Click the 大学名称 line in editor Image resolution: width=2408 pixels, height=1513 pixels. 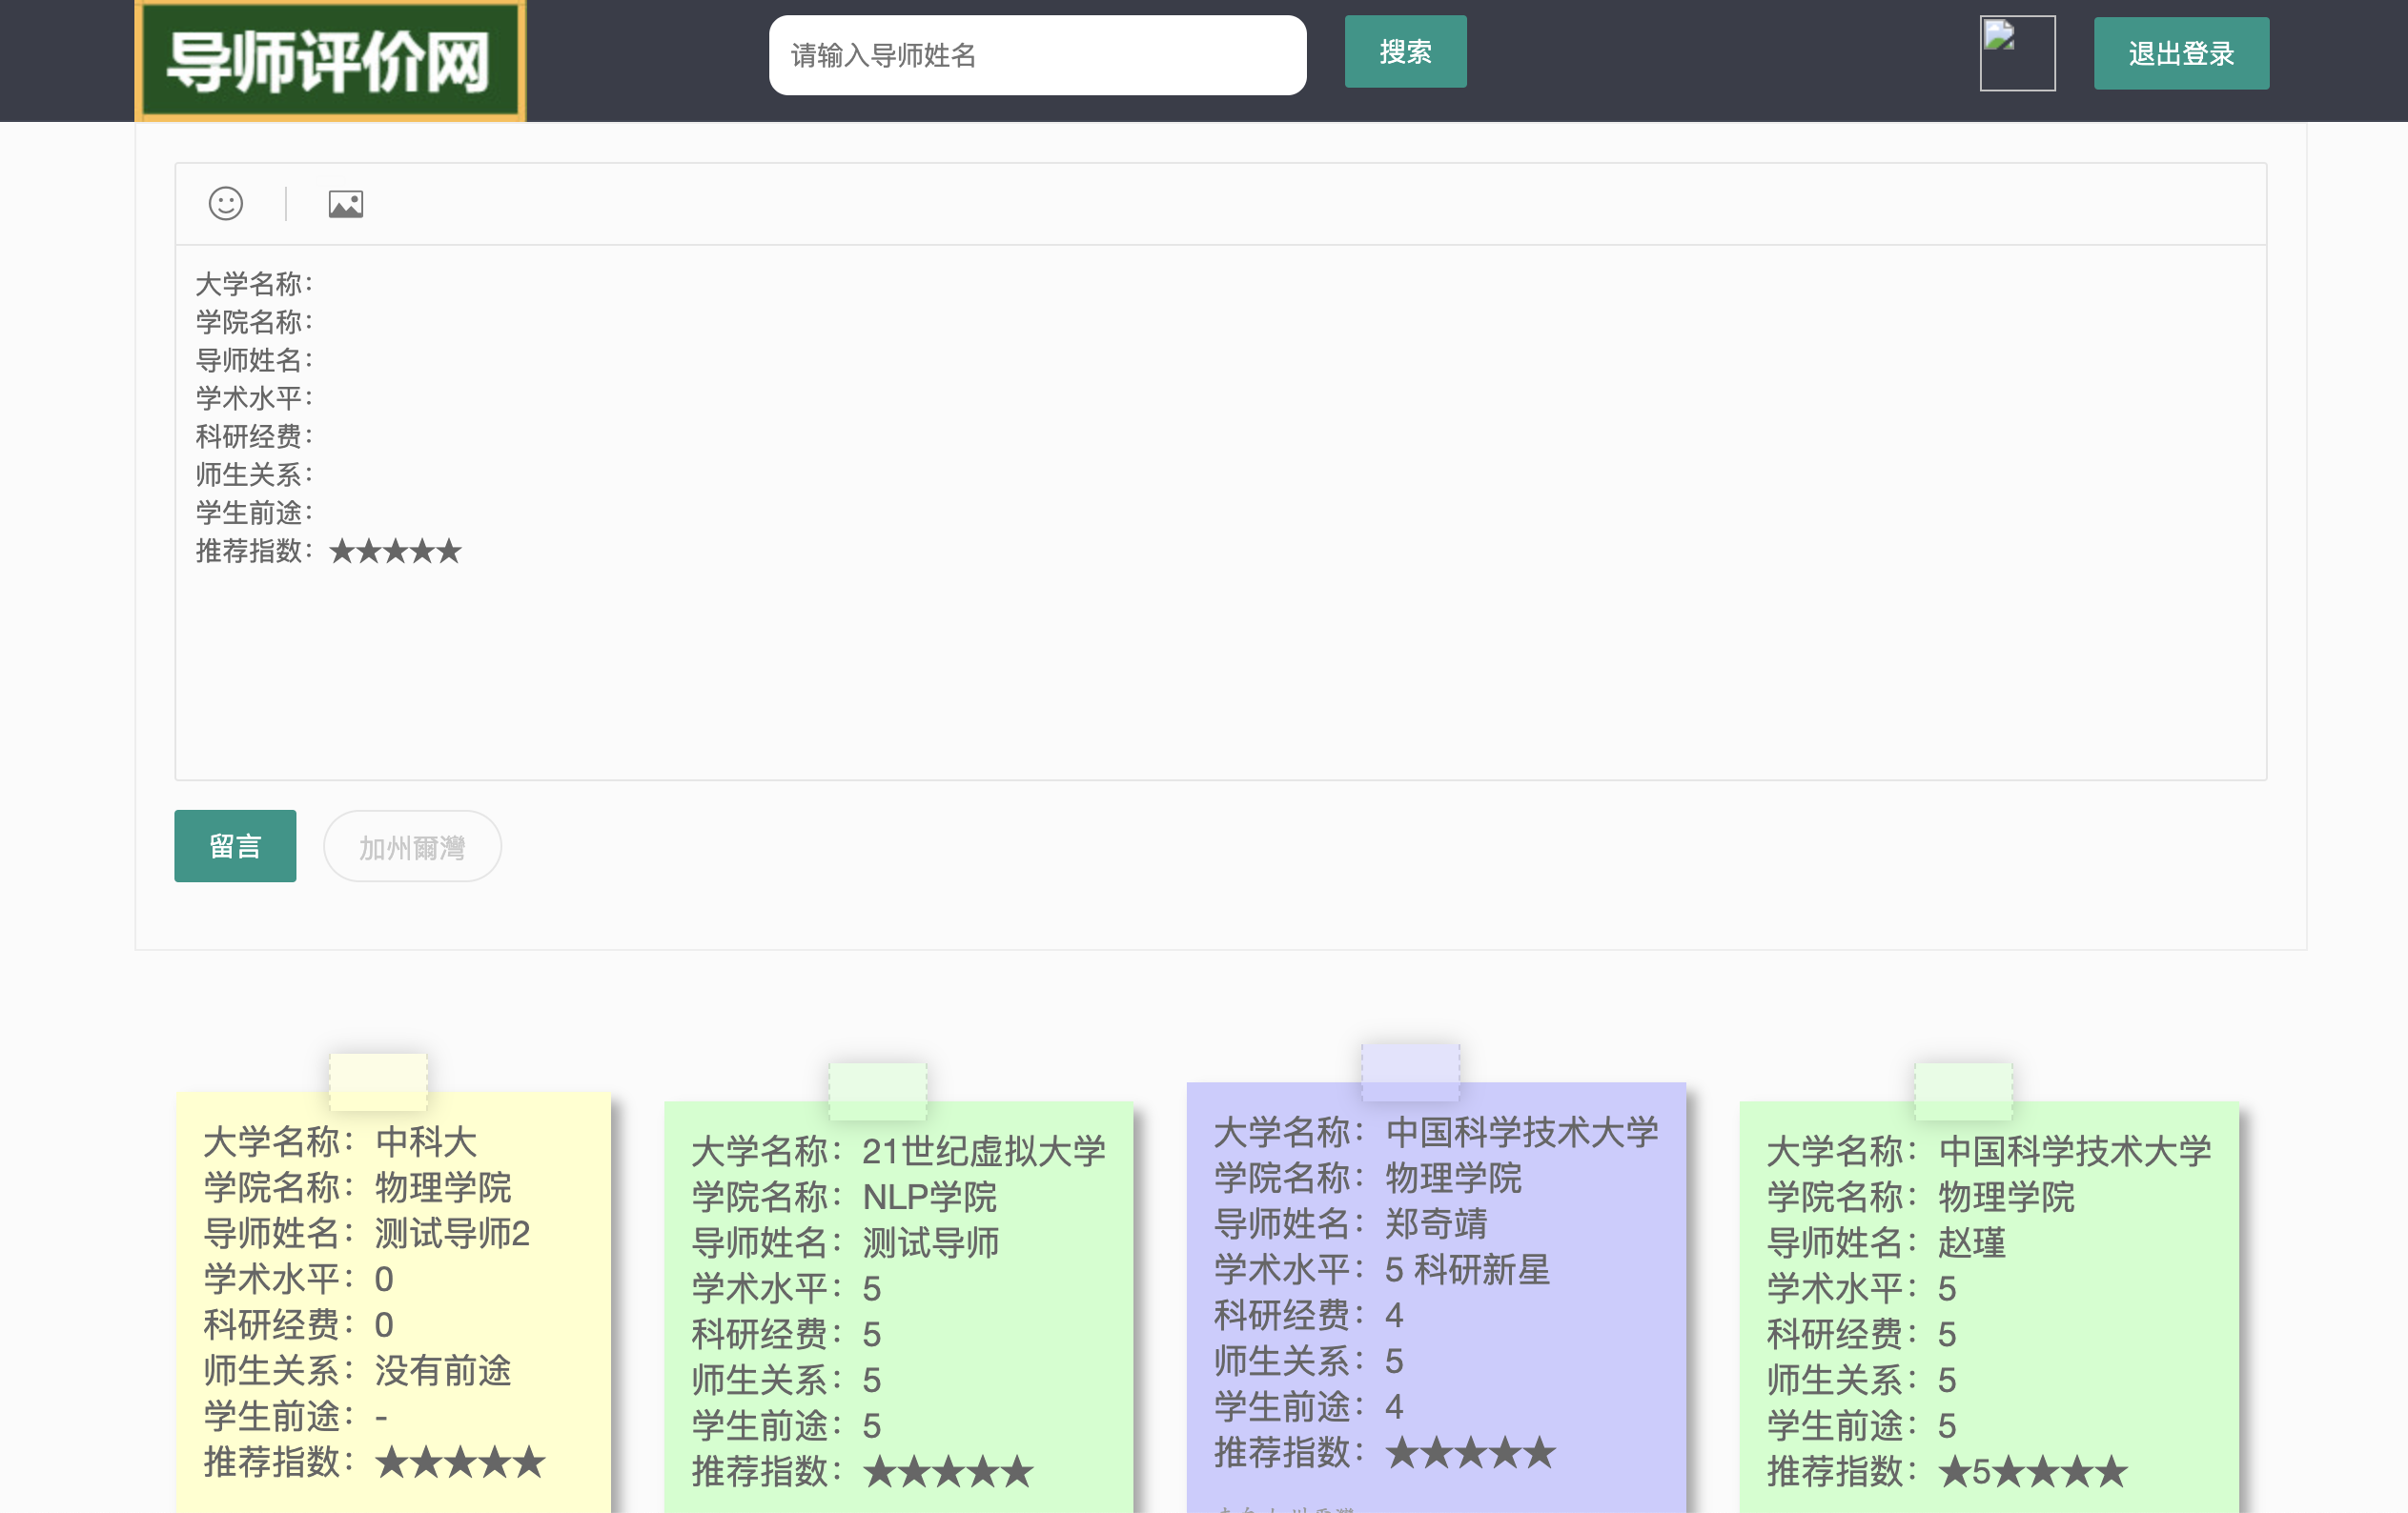click(254, 284)
